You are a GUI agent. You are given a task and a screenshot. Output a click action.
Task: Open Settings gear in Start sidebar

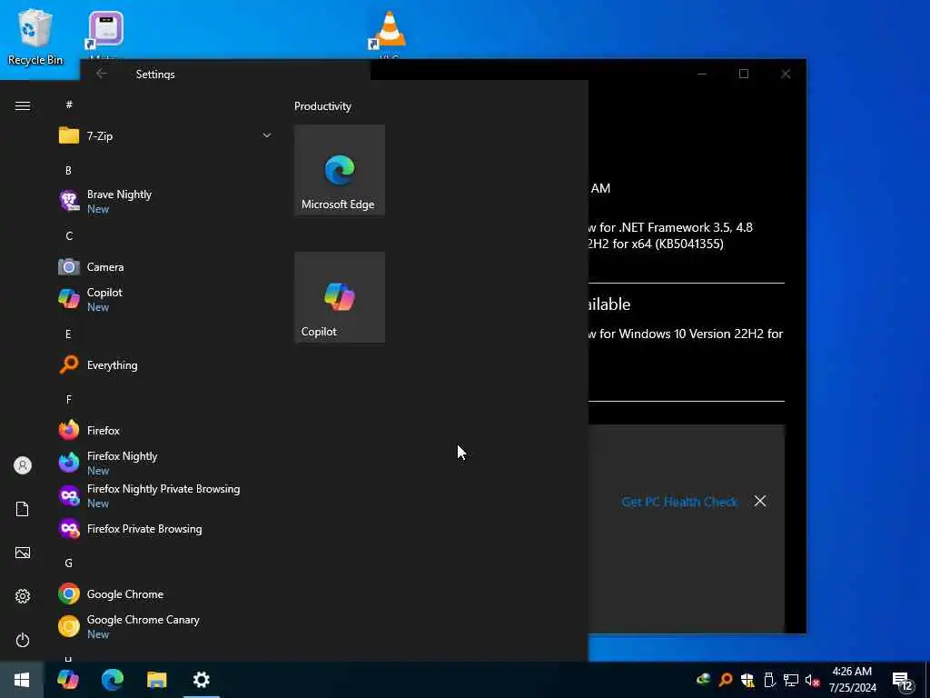click(x=23, y=596)
